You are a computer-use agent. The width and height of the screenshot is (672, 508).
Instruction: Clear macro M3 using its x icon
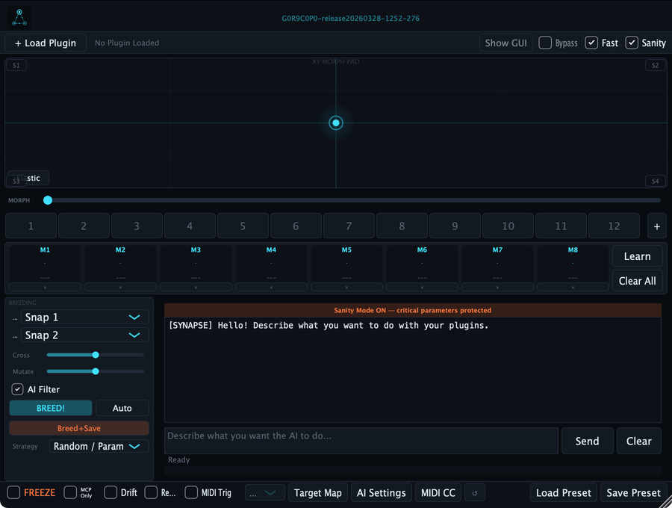[x=196, y=286]
